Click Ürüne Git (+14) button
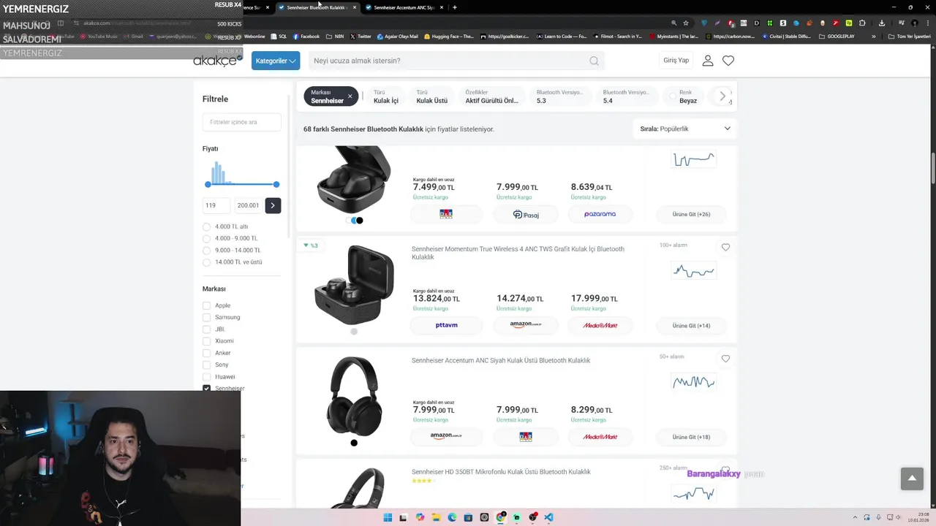Viewport: 936px width, 526px height. point(691,325)
